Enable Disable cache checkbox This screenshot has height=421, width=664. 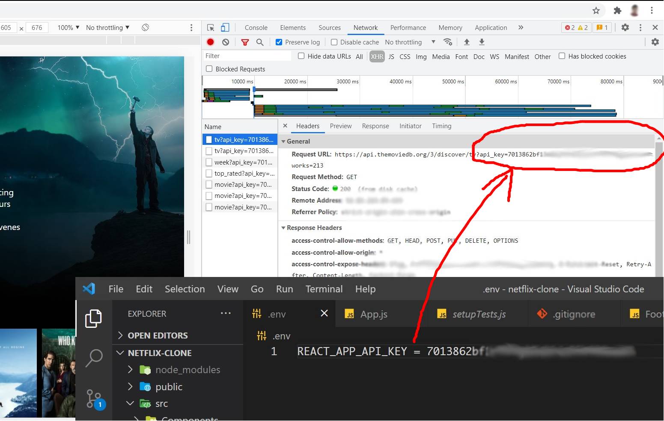coord(334,42)
